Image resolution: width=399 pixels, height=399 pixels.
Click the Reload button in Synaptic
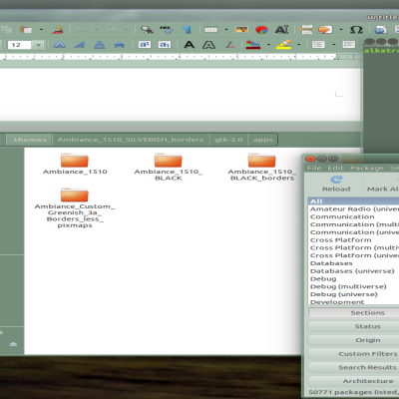click(336, 184)
